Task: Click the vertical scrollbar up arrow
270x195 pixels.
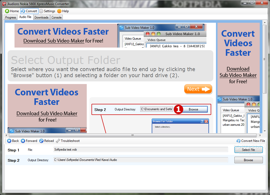Action: click(x=265, y=22)
